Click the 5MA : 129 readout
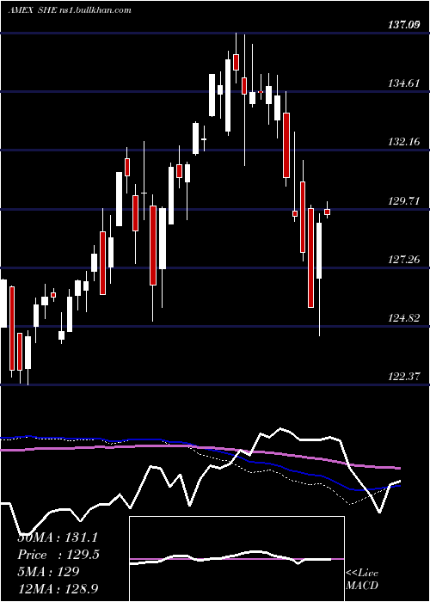Screen dimensions: 430x602 [48, 572]
